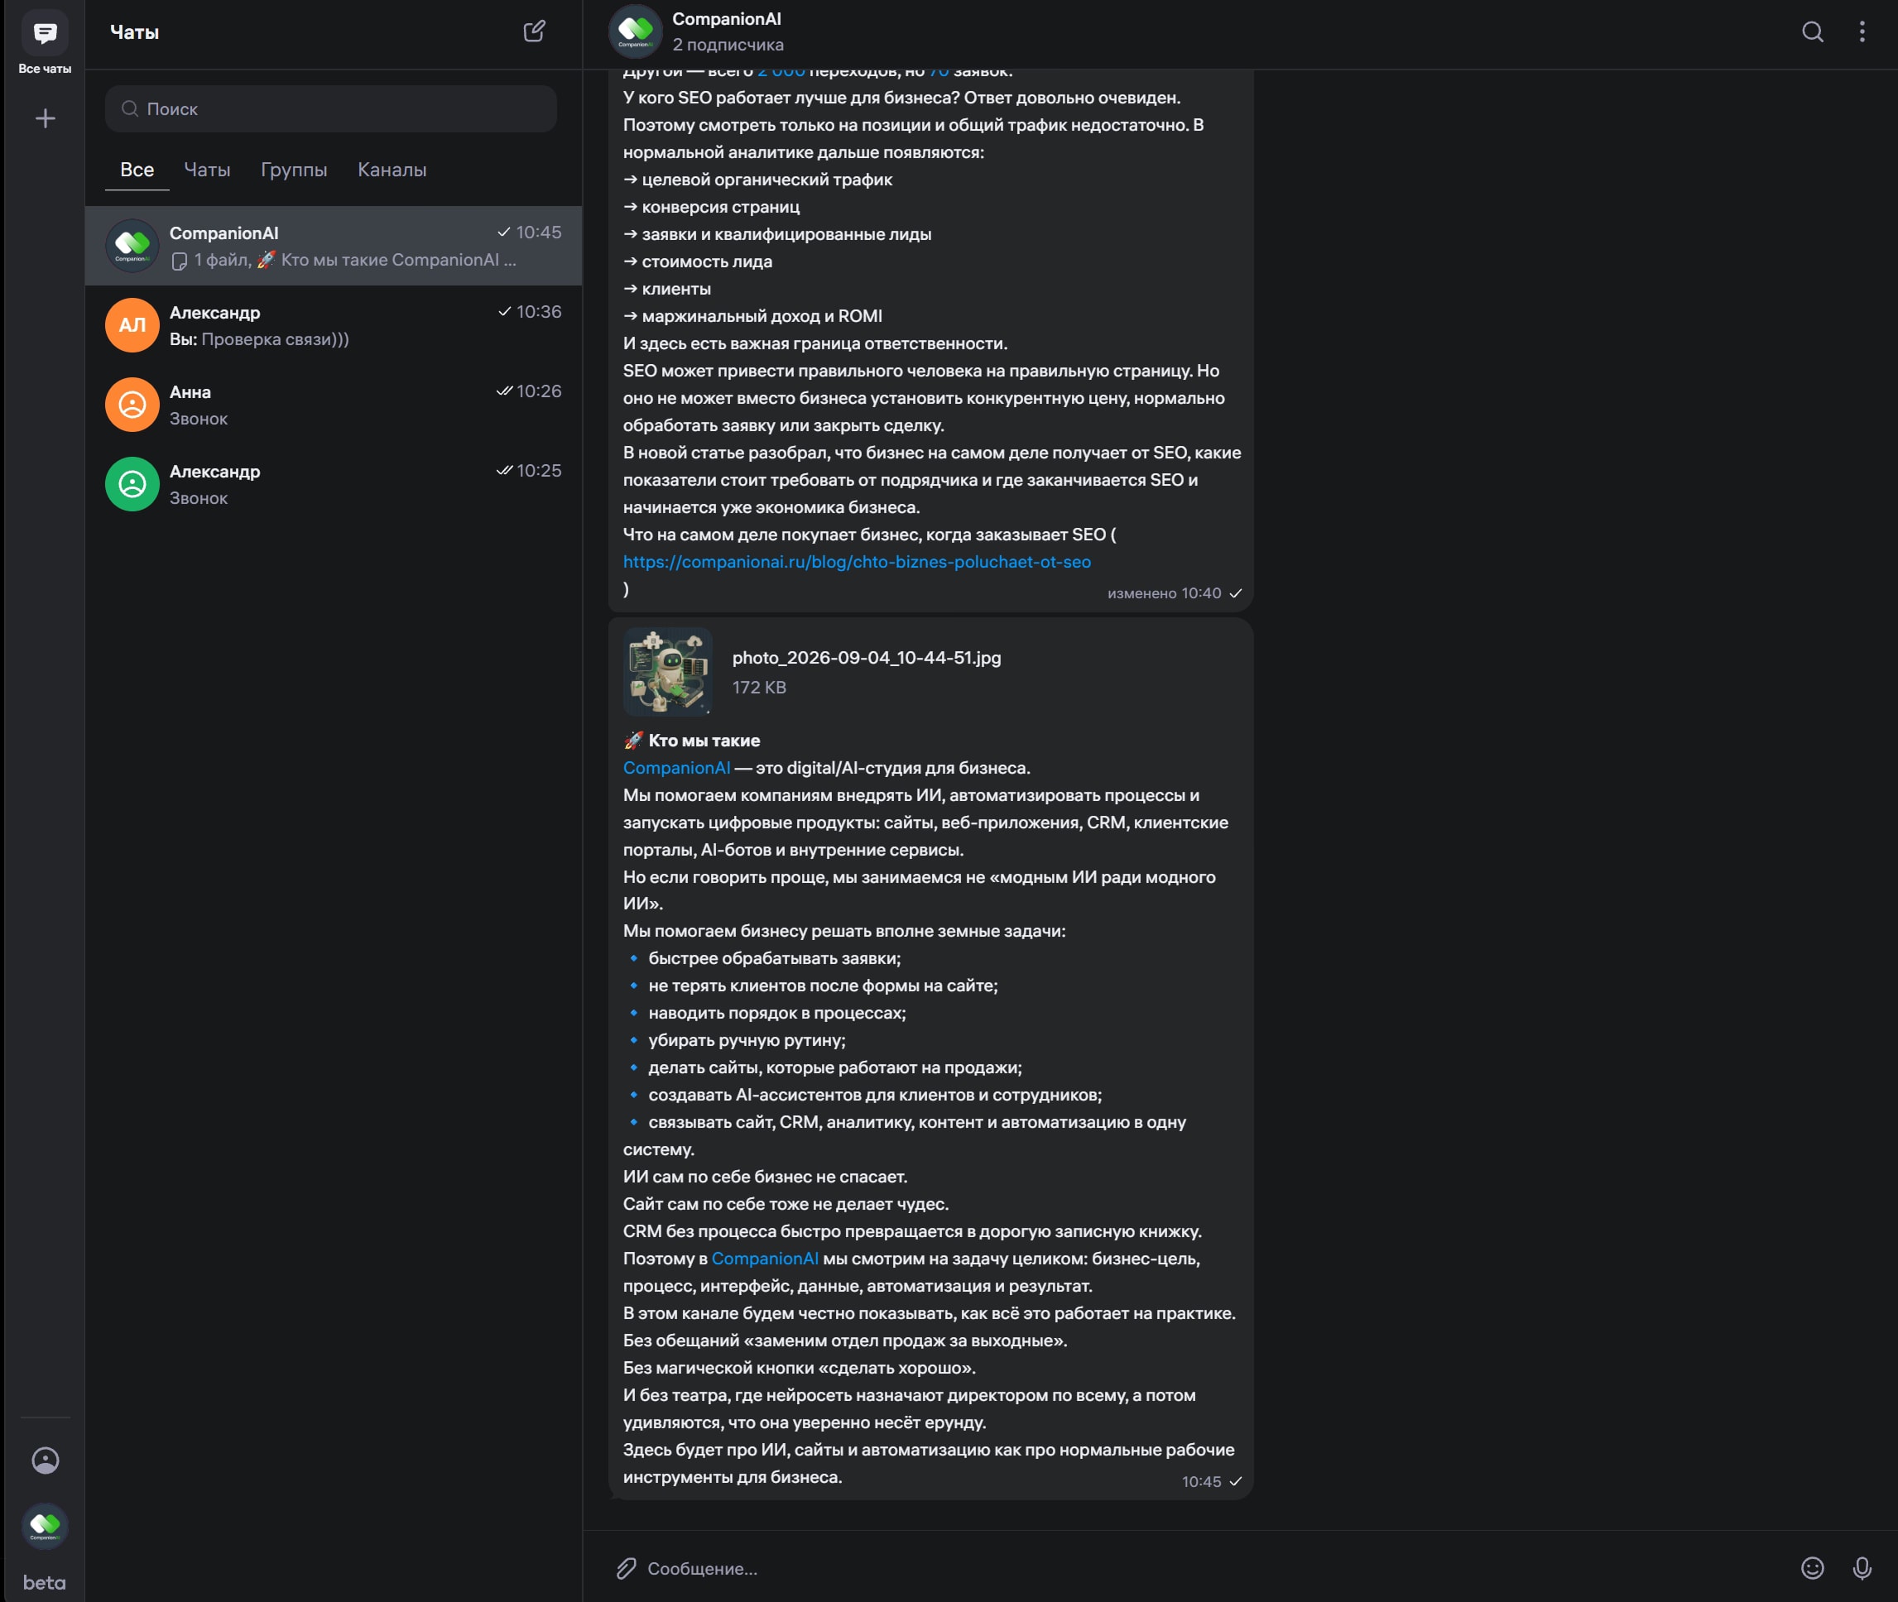Click the Поиск search field
This screenshot has height=1602, width=1898.
(331, 109)
